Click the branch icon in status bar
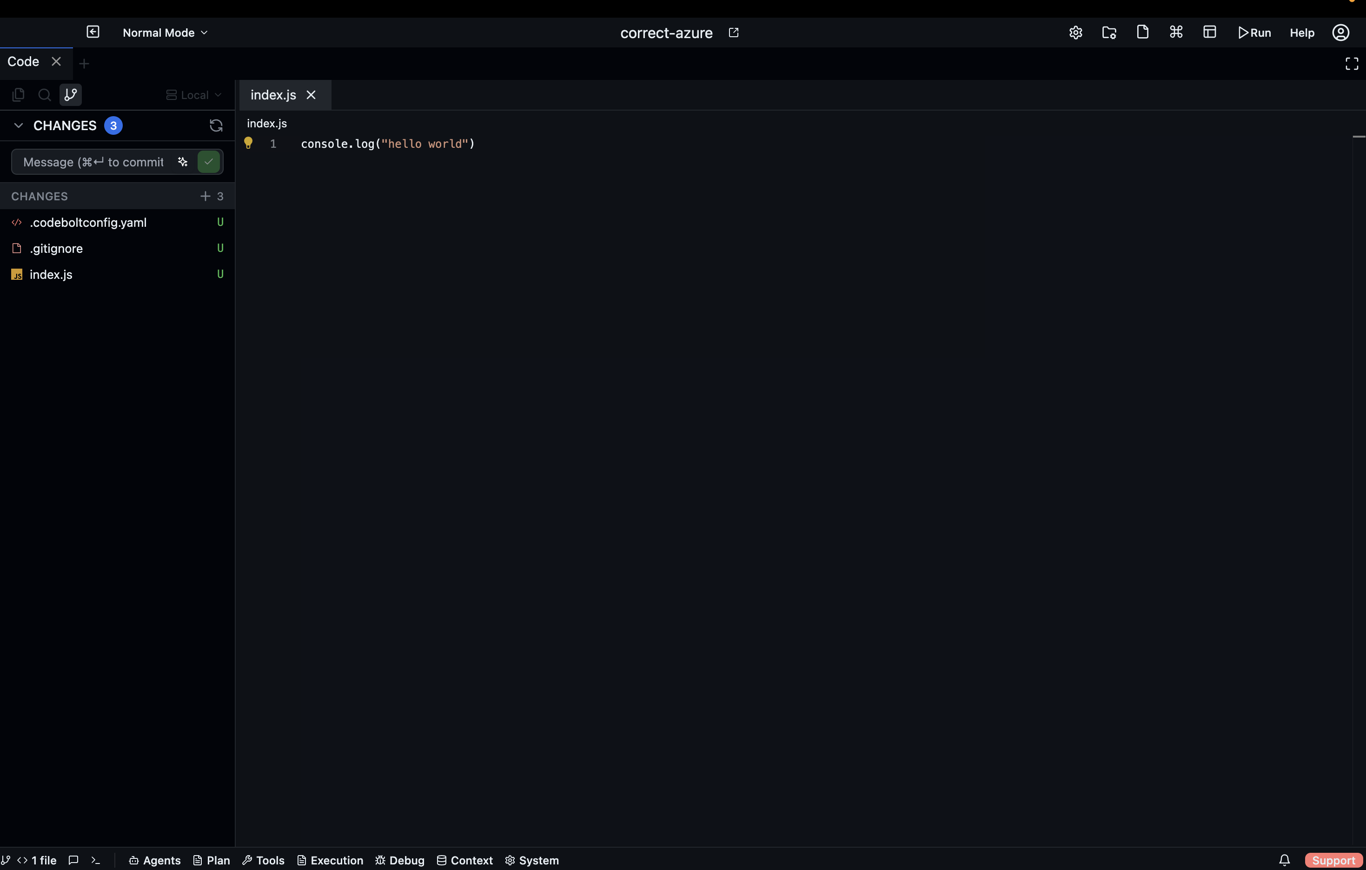 click(6, 860)
